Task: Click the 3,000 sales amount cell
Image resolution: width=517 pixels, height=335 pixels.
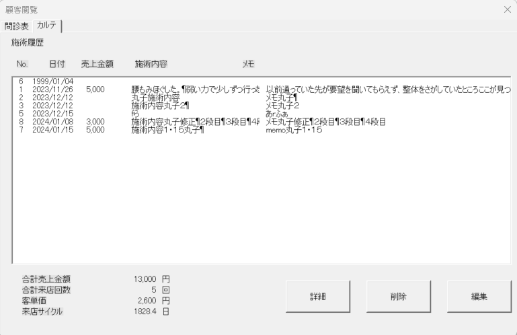Action: (x=95, y=122)
